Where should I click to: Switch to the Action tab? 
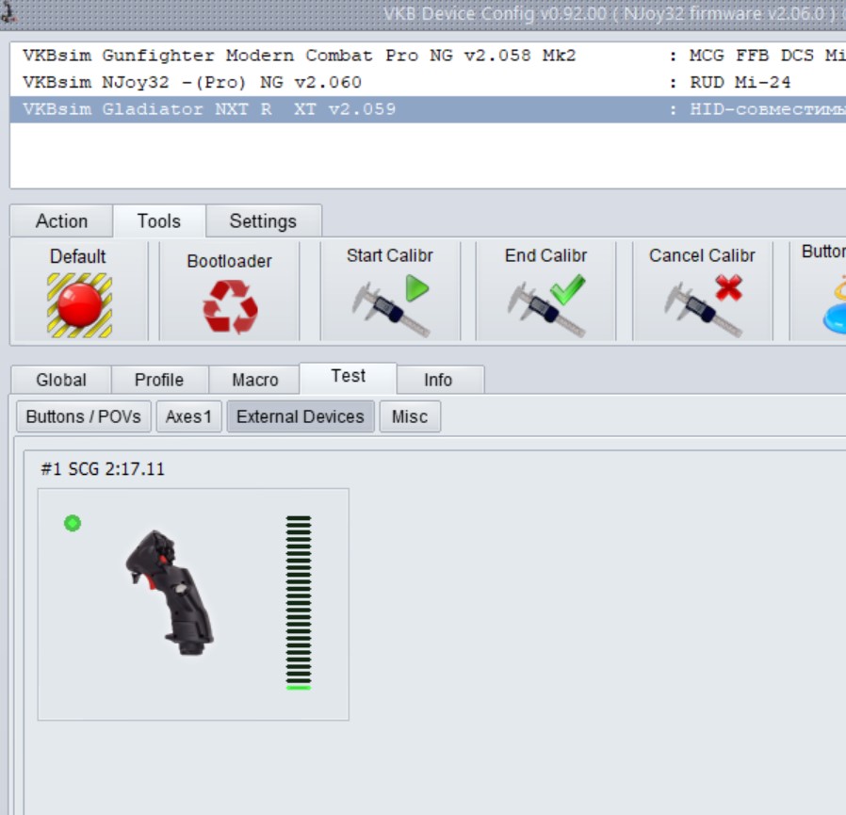click(x=61, y=221)
